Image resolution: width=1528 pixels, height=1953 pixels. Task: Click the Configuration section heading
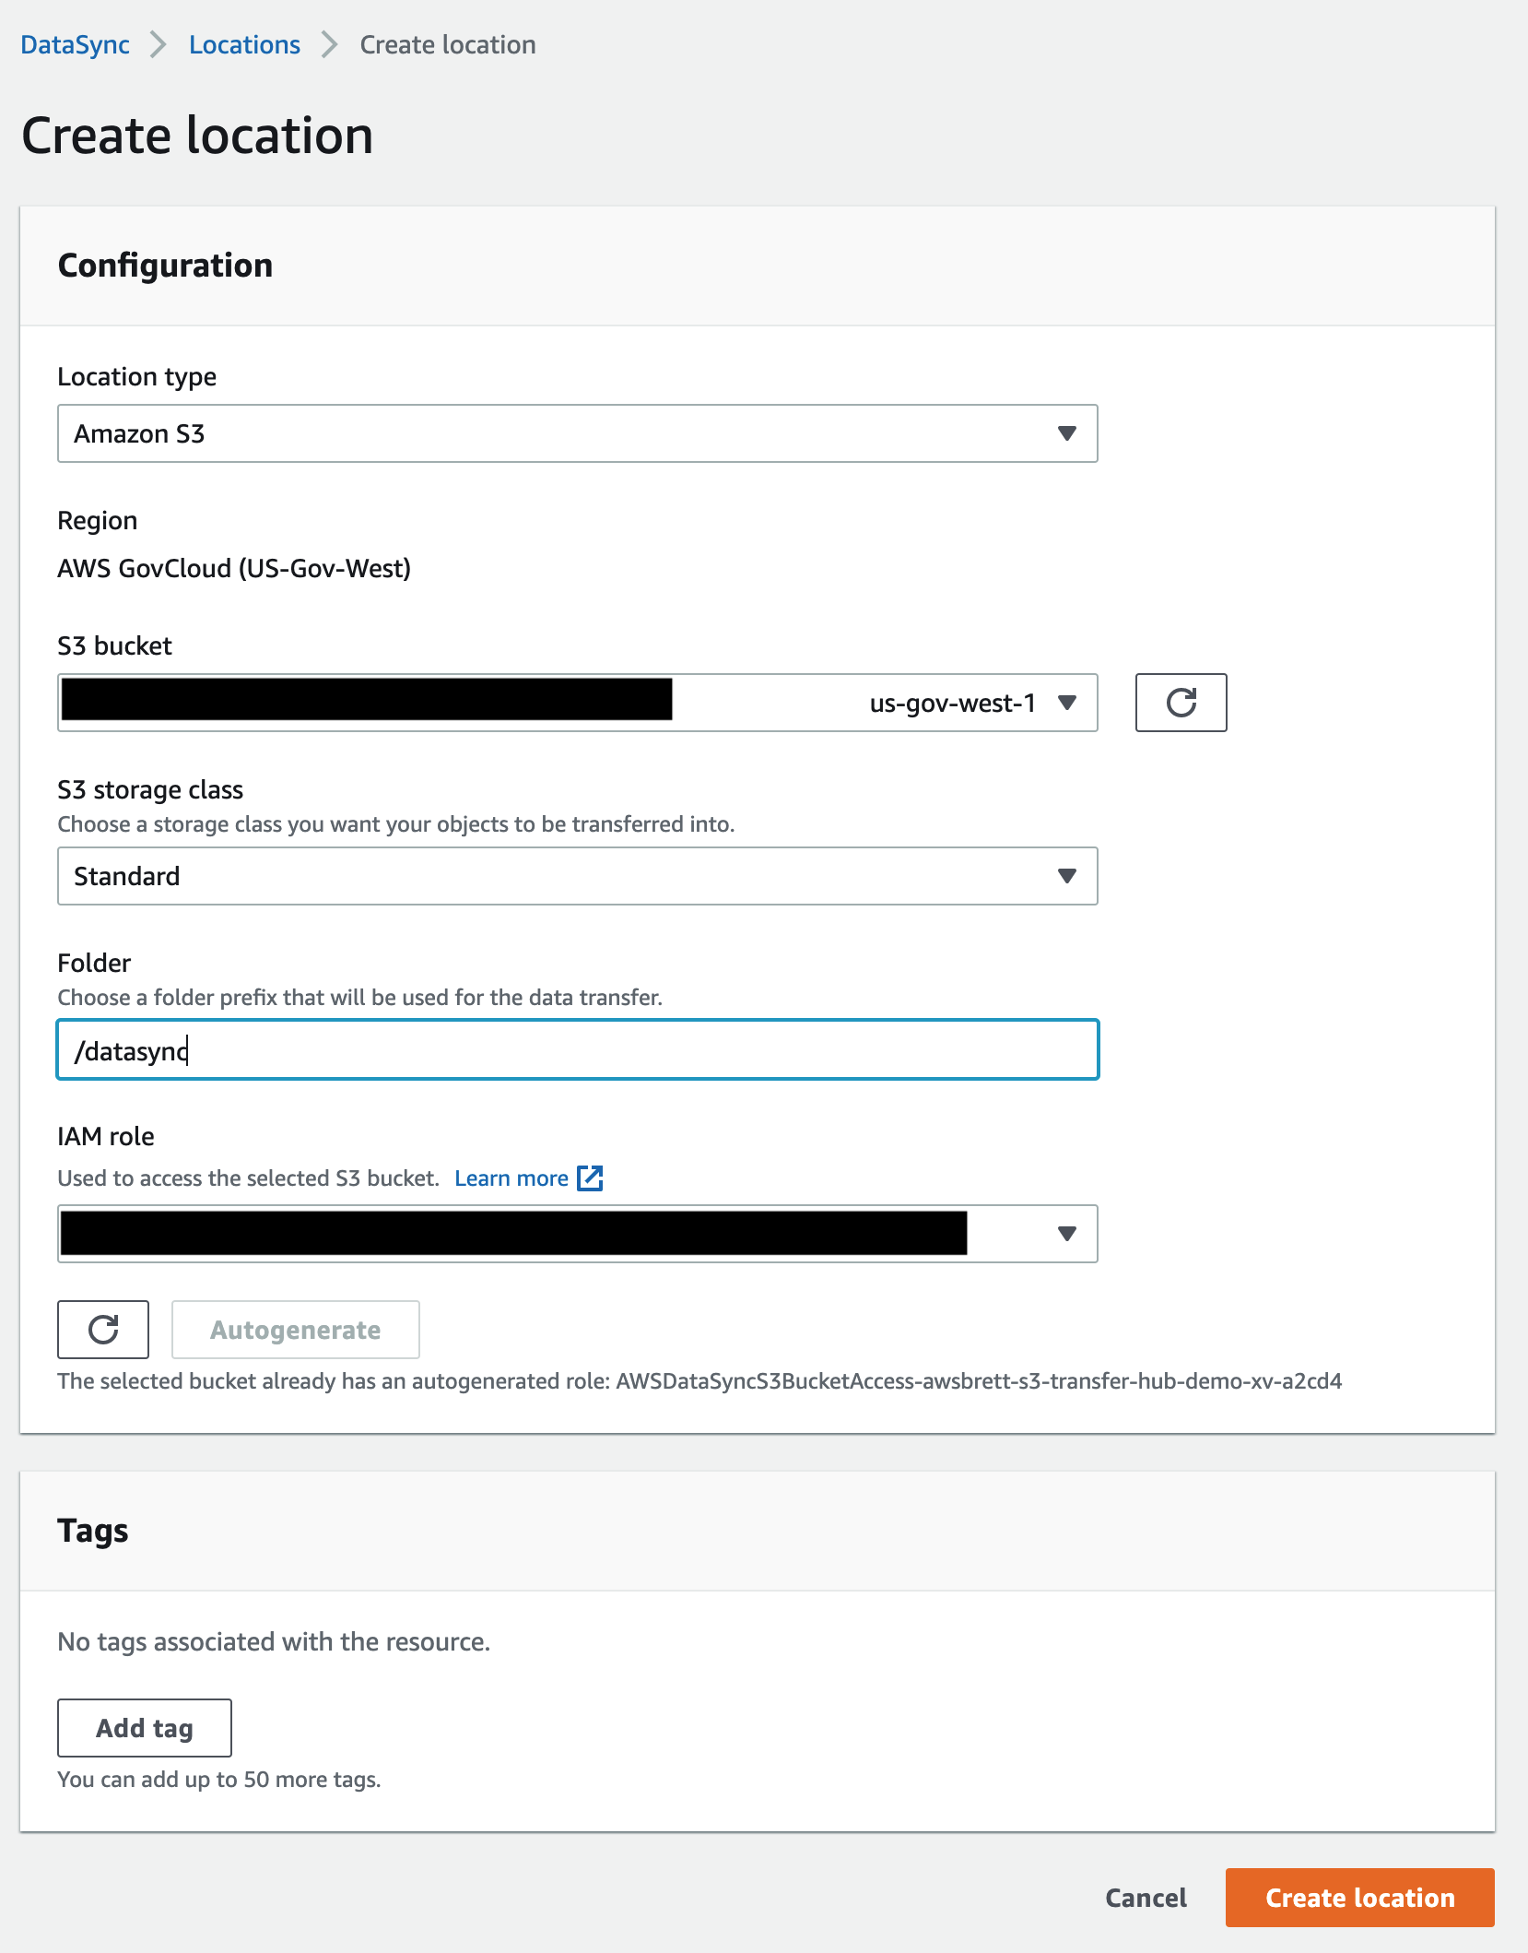point(165,266)
